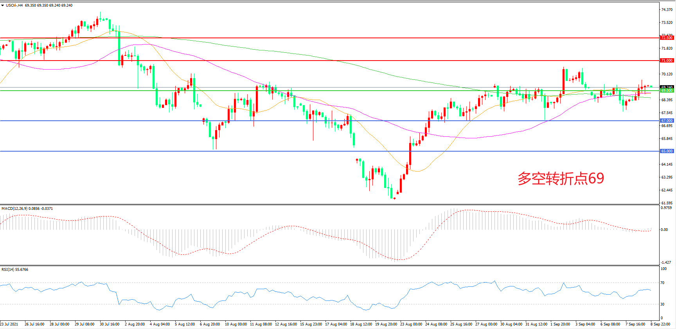
Task: Click the RSI 70 level scale label
Action: coord(662,283)
